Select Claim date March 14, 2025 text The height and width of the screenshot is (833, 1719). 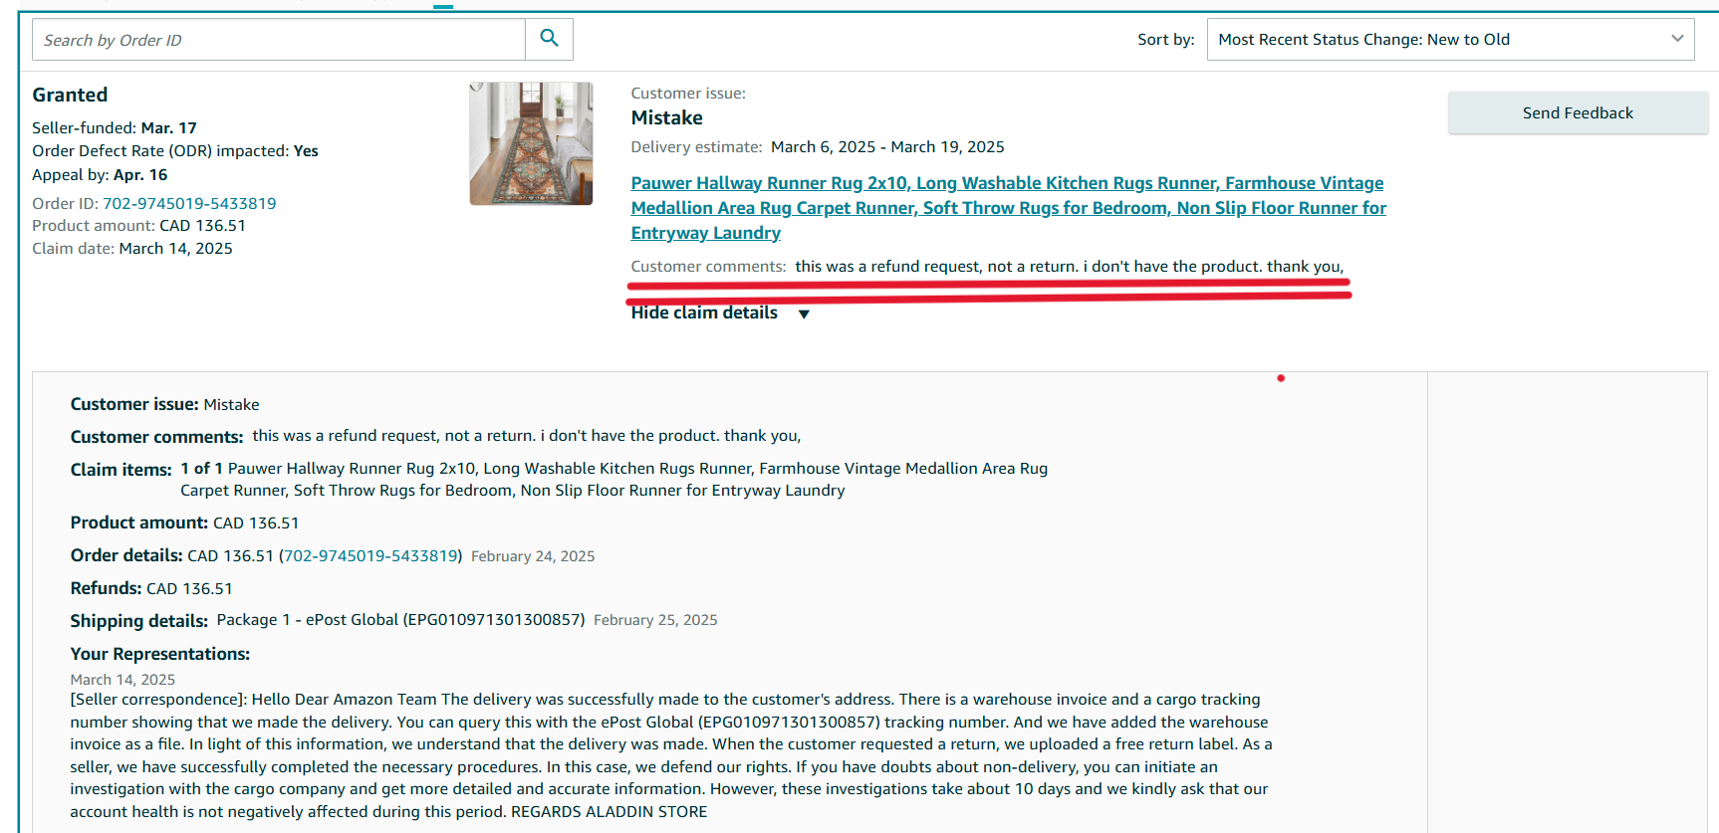point(132,249)
